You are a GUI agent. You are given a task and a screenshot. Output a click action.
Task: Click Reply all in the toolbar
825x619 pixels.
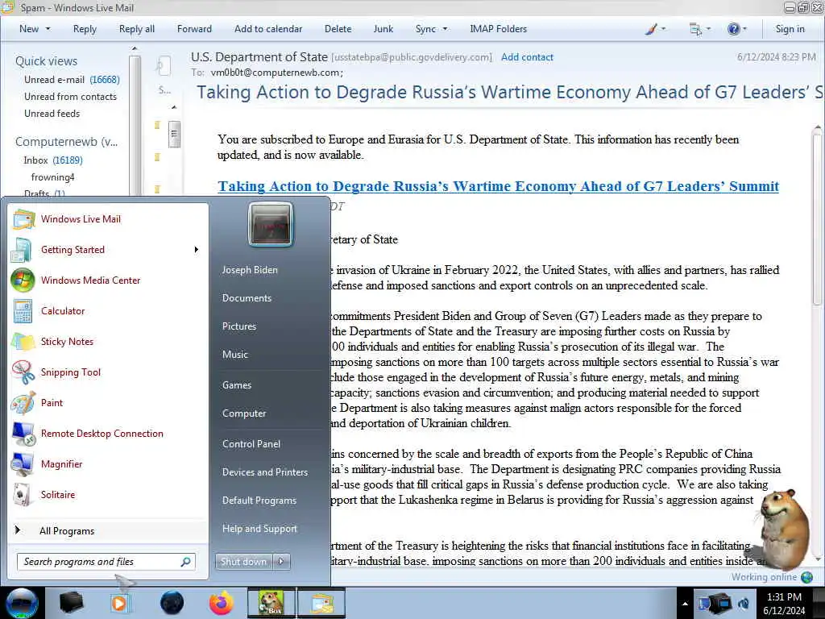pyautogui.click(x=137, y=29)
